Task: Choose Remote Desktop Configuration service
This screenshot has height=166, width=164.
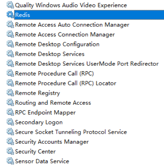Action: 57,44
